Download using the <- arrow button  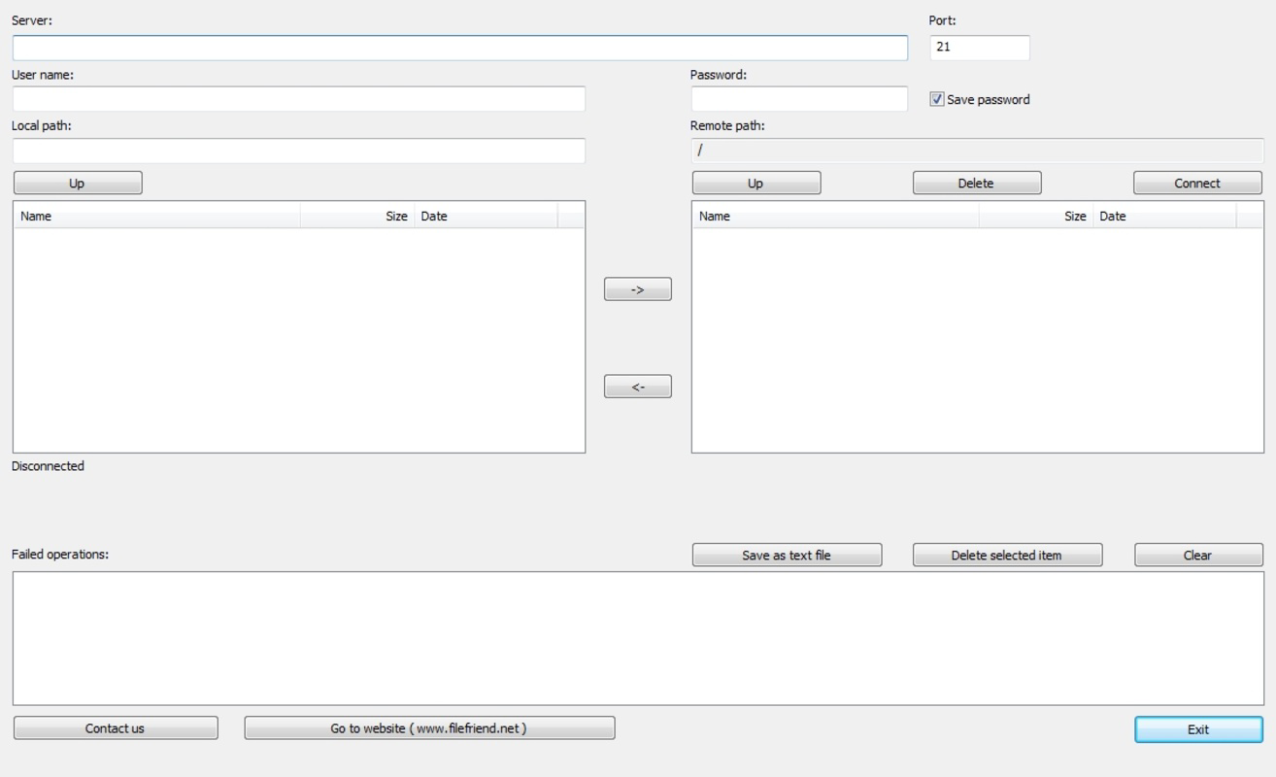coord(638,387)
